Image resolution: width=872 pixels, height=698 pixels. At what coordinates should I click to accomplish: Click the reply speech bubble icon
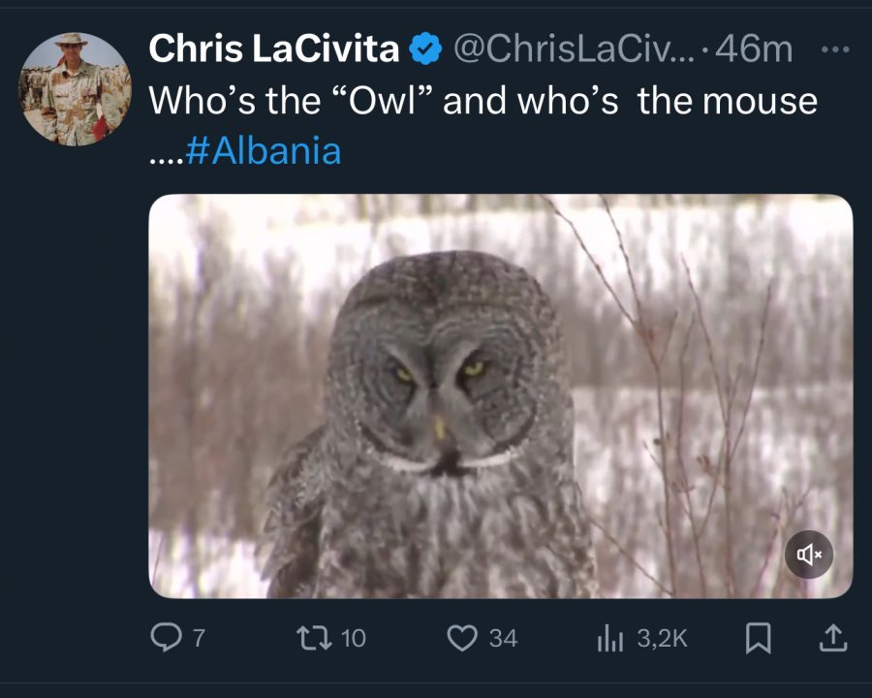[x=167, y=637]
